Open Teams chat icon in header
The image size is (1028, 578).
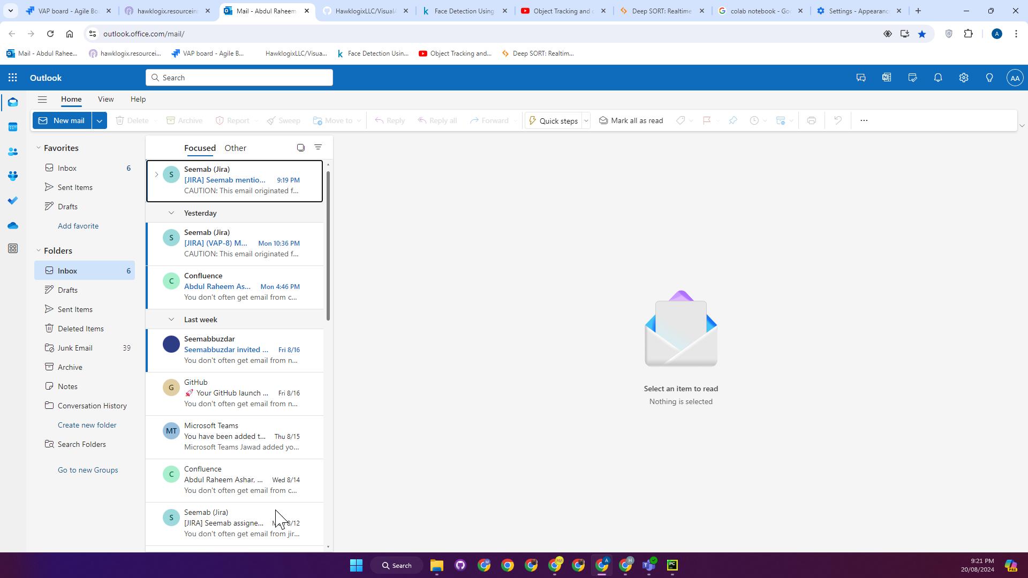861,78
